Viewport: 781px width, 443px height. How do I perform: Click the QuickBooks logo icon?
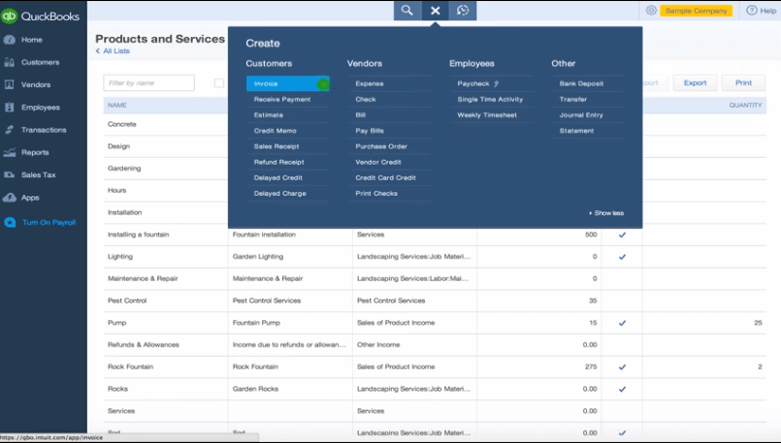point(9,16)
